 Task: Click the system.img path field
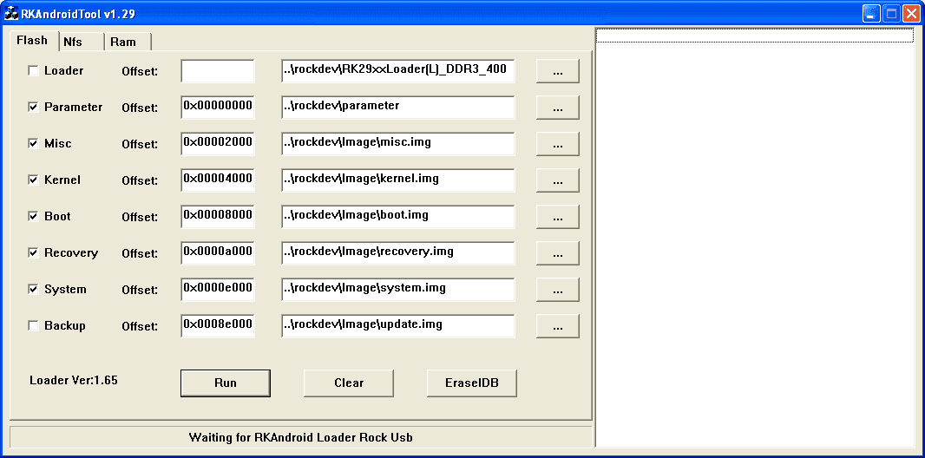pos(398,290)
